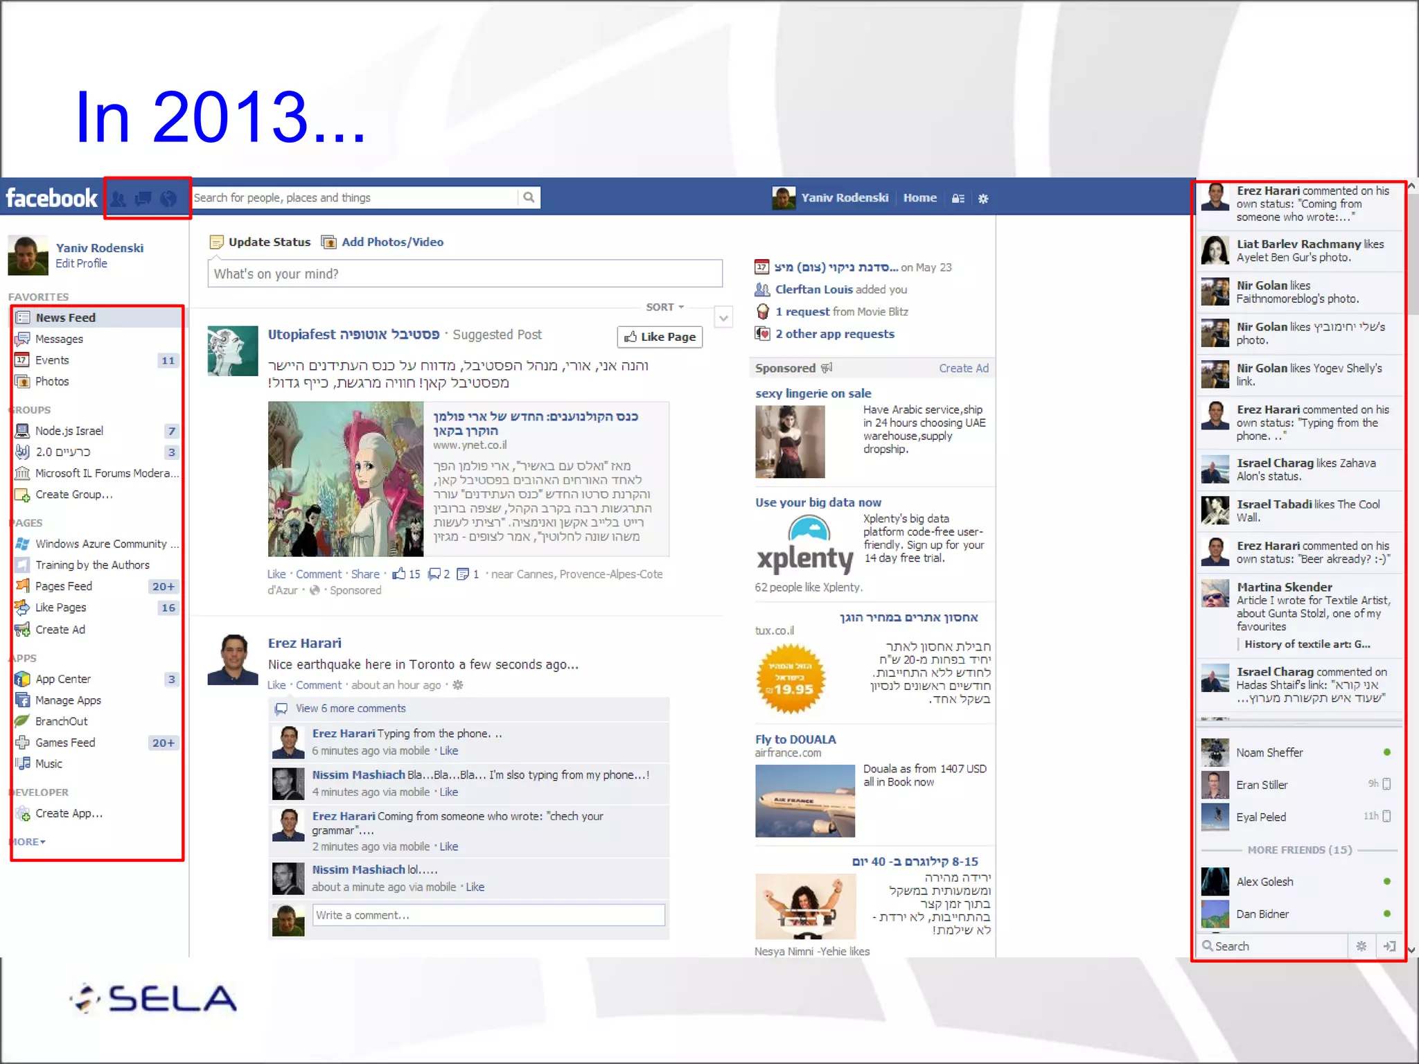1419x1064 pixels.
Task: Open the SORT dropdown
Action: click(x=664, y=307)
